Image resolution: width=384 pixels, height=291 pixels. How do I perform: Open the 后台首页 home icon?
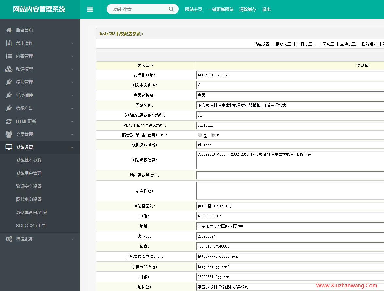[x=9, y=30]
